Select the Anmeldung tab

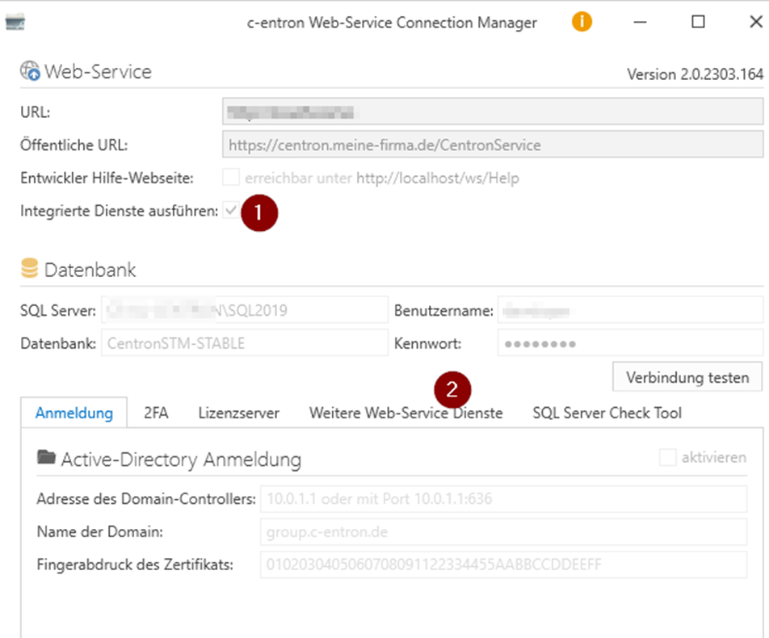tap(74, 413)
